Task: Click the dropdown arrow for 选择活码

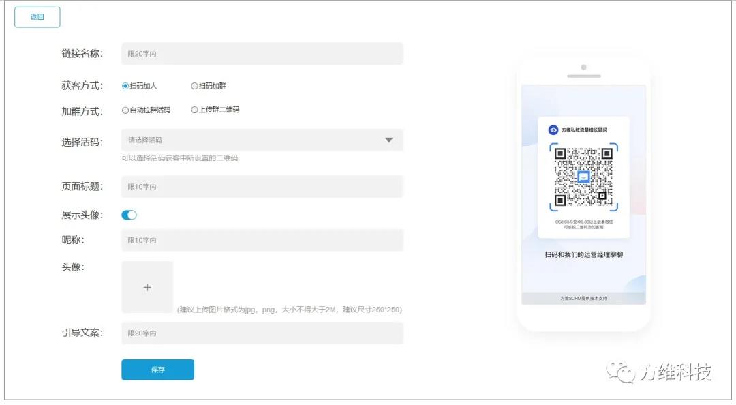Action: tap(388, 140)
